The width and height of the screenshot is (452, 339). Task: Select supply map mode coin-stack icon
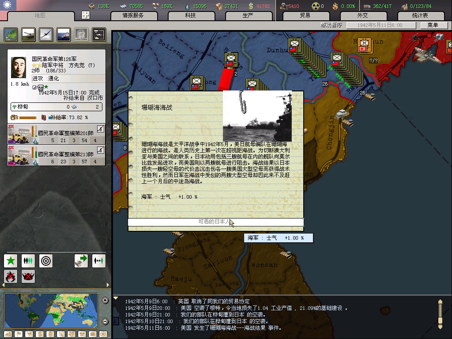(x=50, y=334)
